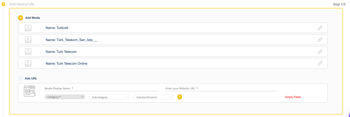
Task: Click video icon in Turk Telecom Online row
Action: (x=28, y=64)
